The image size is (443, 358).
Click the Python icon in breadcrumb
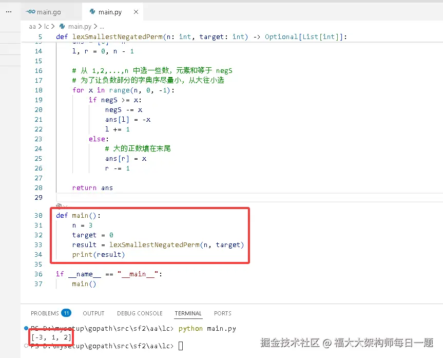click(x=62, y=26)
